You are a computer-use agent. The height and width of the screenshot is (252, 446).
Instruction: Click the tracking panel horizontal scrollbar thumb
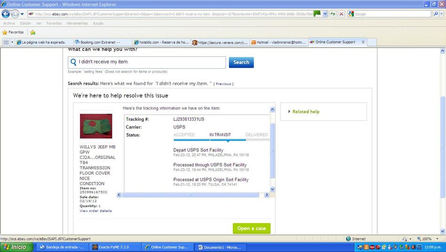(x=191, y=195)
